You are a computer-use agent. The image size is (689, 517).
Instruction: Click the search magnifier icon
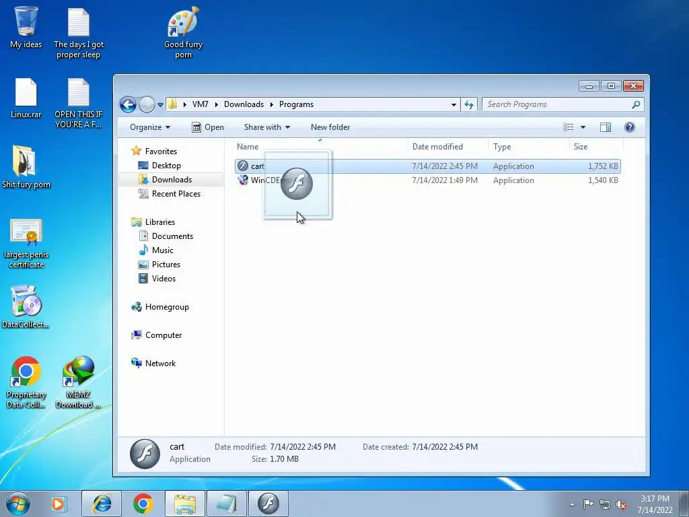point(636,104)
